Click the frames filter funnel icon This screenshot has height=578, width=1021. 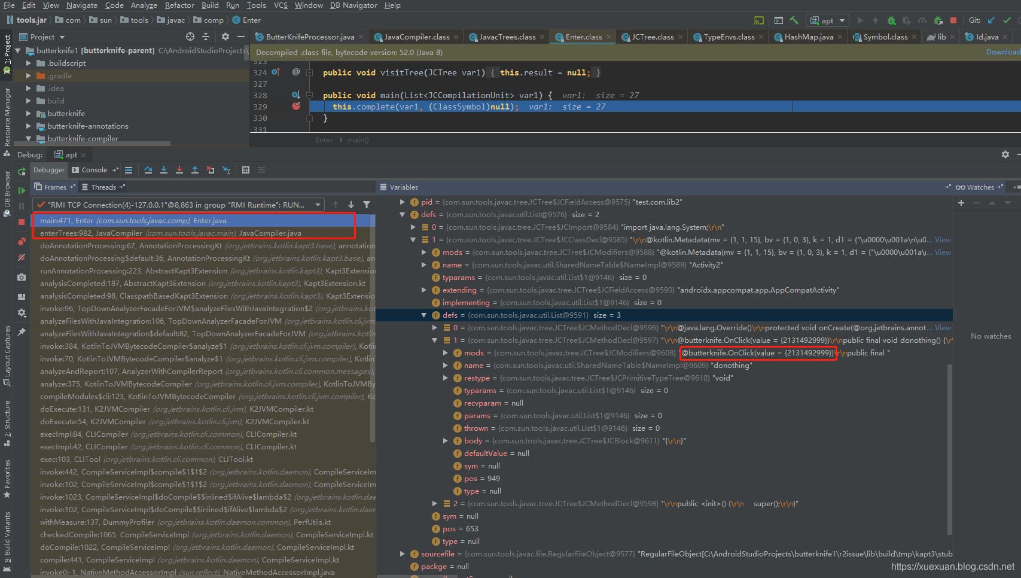[367, 205]
